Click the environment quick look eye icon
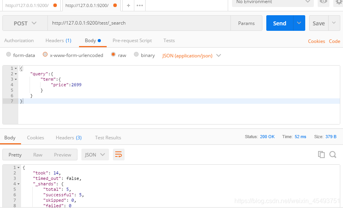 (x=323, y=2)
